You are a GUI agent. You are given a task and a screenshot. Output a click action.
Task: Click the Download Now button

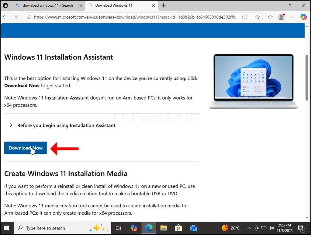[x=26, y=148]
